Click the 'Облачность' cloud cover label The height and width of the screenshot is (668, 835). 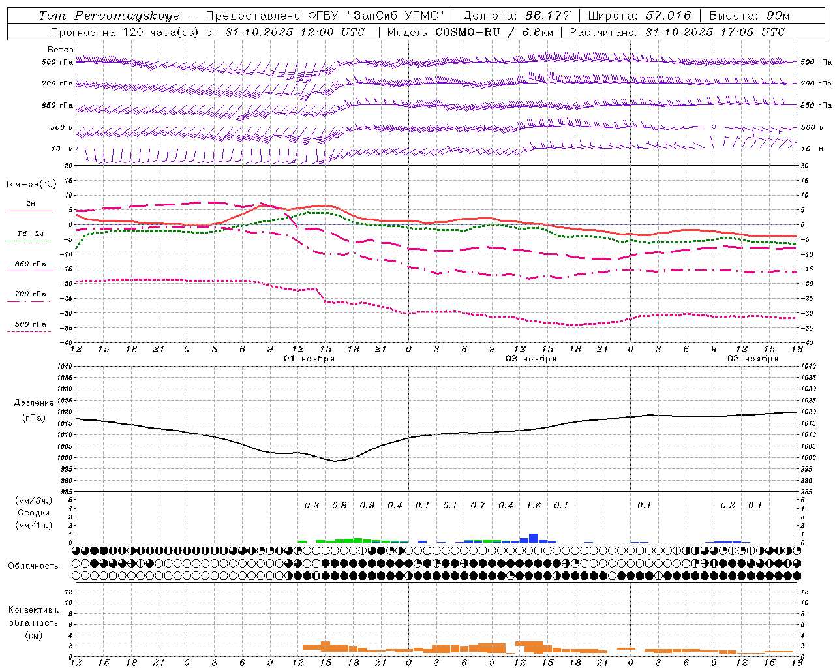click(33, 566)
